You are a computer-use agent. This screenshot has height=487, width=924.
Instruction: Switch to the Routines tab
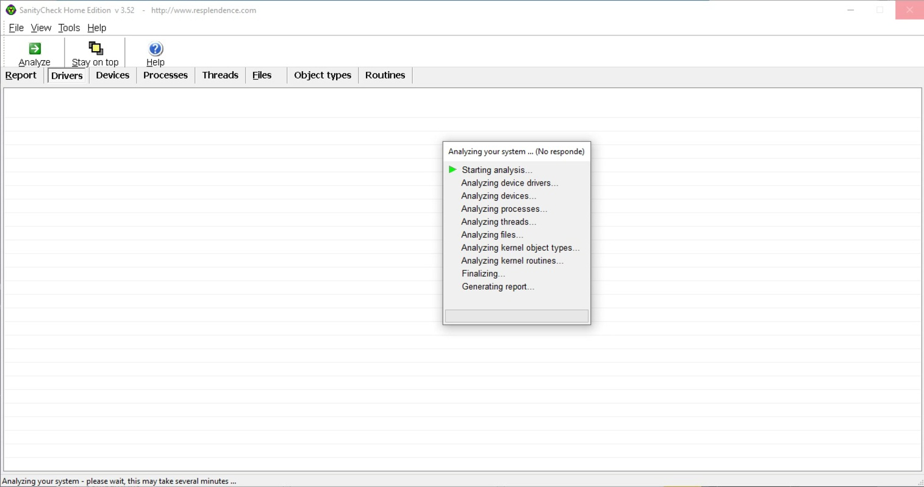pos(385,75)
